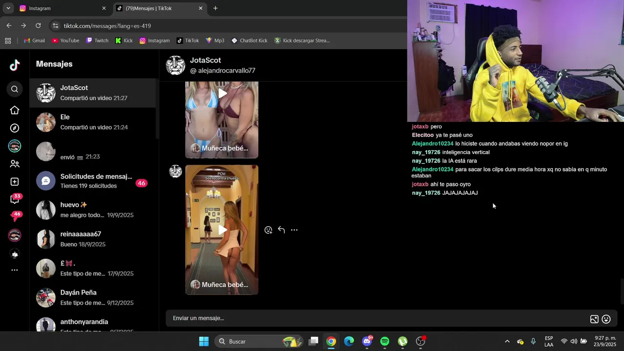Play the hallway shared video
The height and width of the screenshot is (351, 624).
click(222, 230)
